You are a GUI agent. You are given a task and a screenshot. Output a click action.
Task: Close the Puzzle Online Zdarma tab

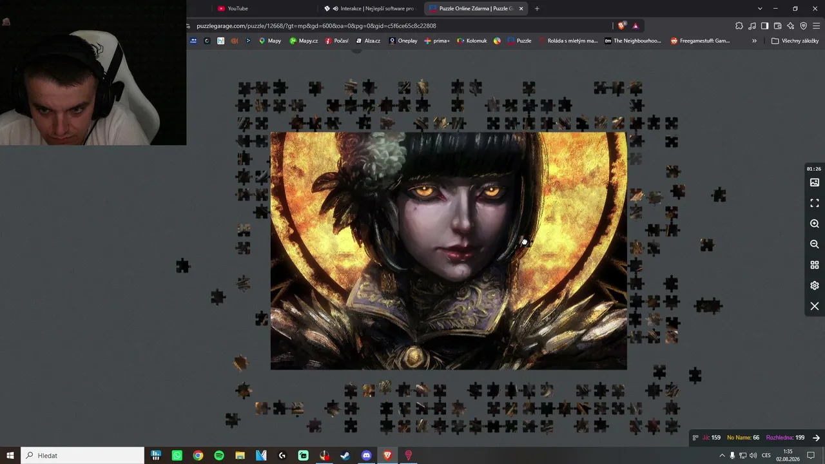pos(521,8)
